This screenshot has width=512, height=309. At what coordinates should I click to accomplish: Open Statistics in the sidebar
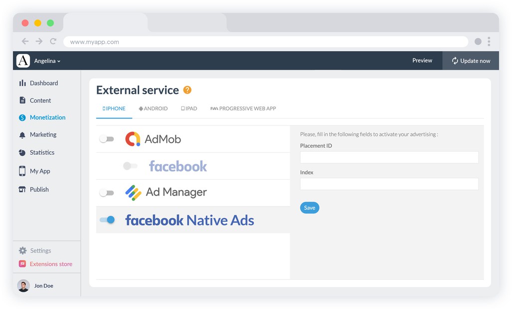click(42, 152)
